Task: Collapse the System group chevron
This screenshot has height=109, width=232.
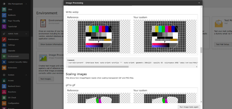Action: point(26,75)
